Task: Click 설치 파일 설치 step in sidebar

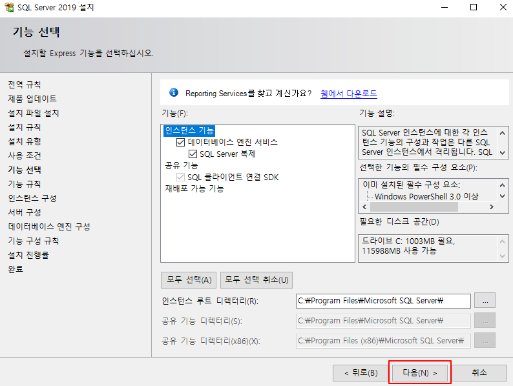Action: [34, 113]
